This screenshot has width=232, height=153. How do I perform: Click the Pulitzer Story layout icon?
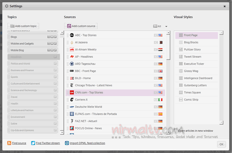coord(181,49)
